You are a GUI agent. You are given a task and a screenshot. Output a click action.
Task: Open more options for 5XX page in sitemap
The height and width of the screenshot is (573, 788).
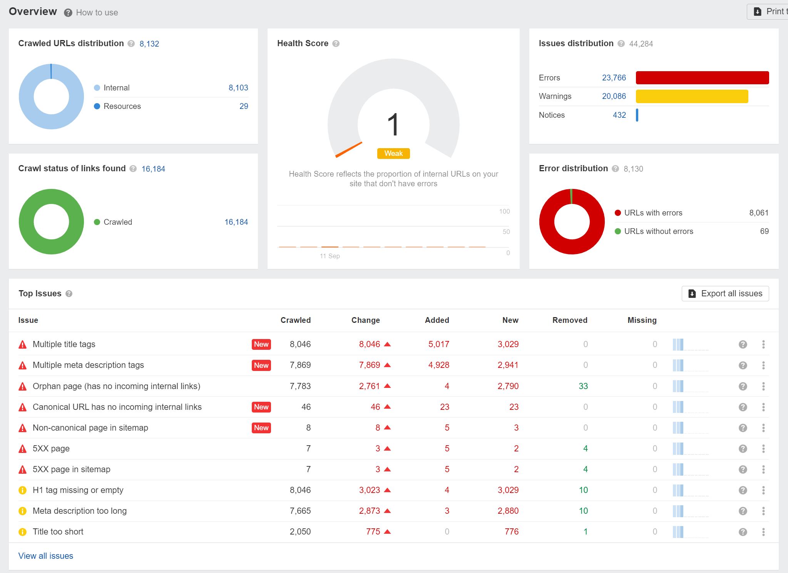pyautogui.click(x=763, y=469)
